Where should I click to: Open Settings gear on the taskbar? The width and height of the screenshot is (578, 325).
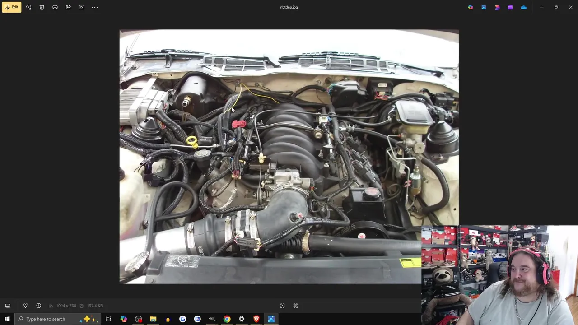point(242,319)
